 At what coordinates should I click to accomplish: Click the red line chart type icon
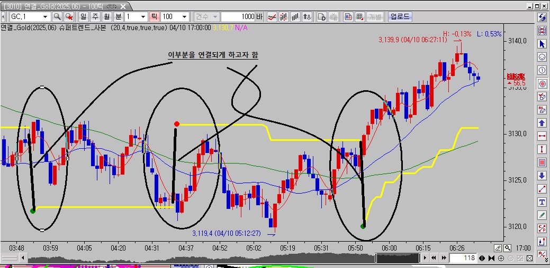click(x=272, y=16)
